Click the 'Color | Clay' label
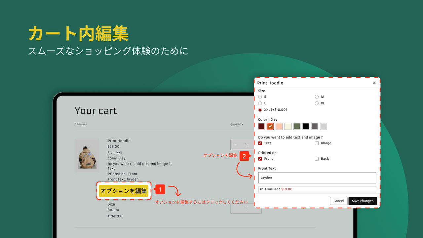 click(x=268, y=119)
